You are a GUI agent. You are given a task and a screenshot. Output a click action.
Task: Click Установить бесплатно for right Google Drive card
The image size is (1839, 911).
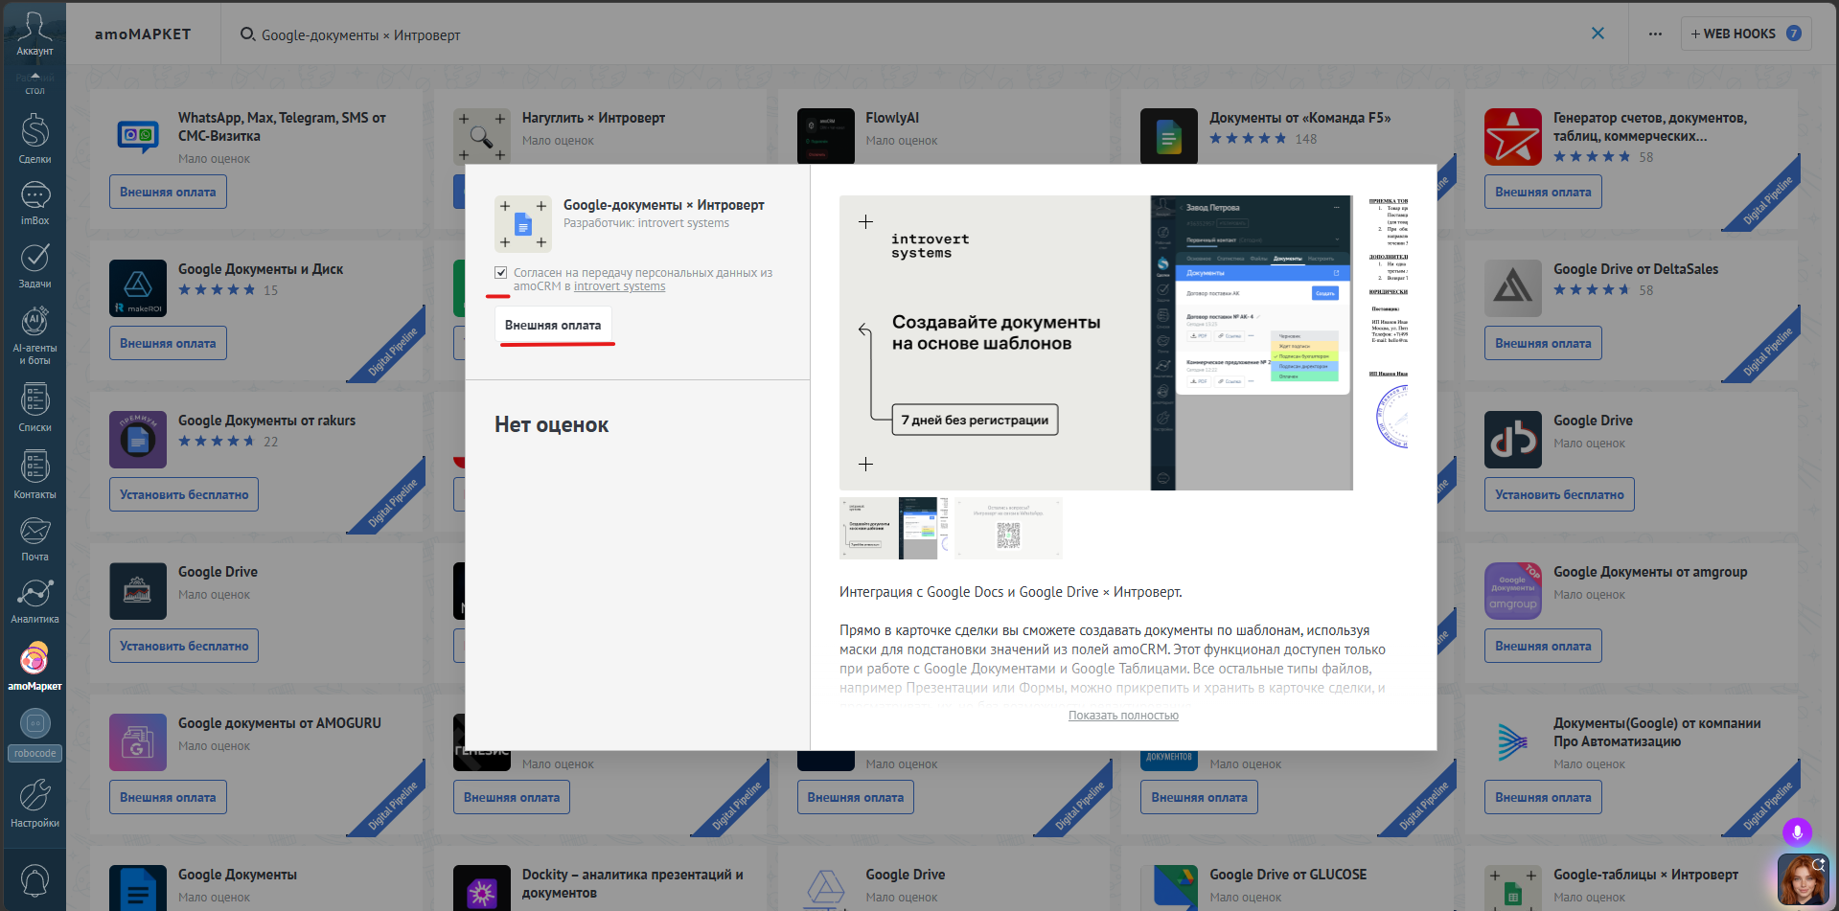[x=1559, y=494]
